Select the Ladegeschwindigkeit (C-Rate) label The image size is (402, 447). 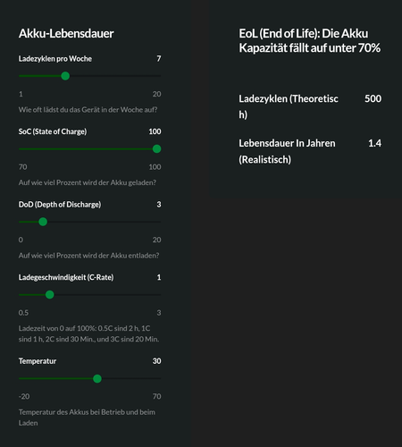click(66, 277)
